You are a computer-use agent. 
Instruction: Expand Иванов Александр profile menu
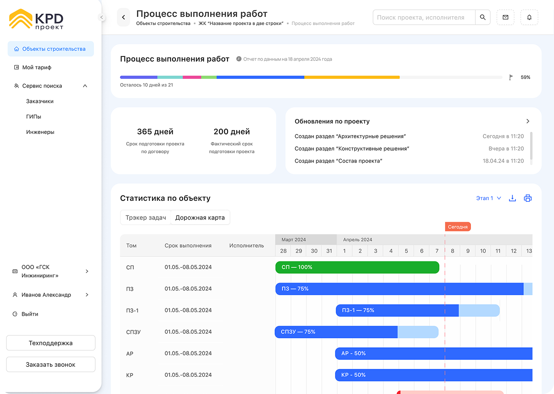(x=87, y=295)
